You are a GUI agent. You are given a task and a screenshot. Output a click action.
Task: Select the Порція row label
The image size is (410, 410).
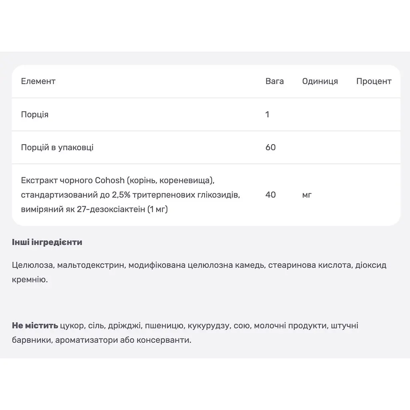[35, 115]
